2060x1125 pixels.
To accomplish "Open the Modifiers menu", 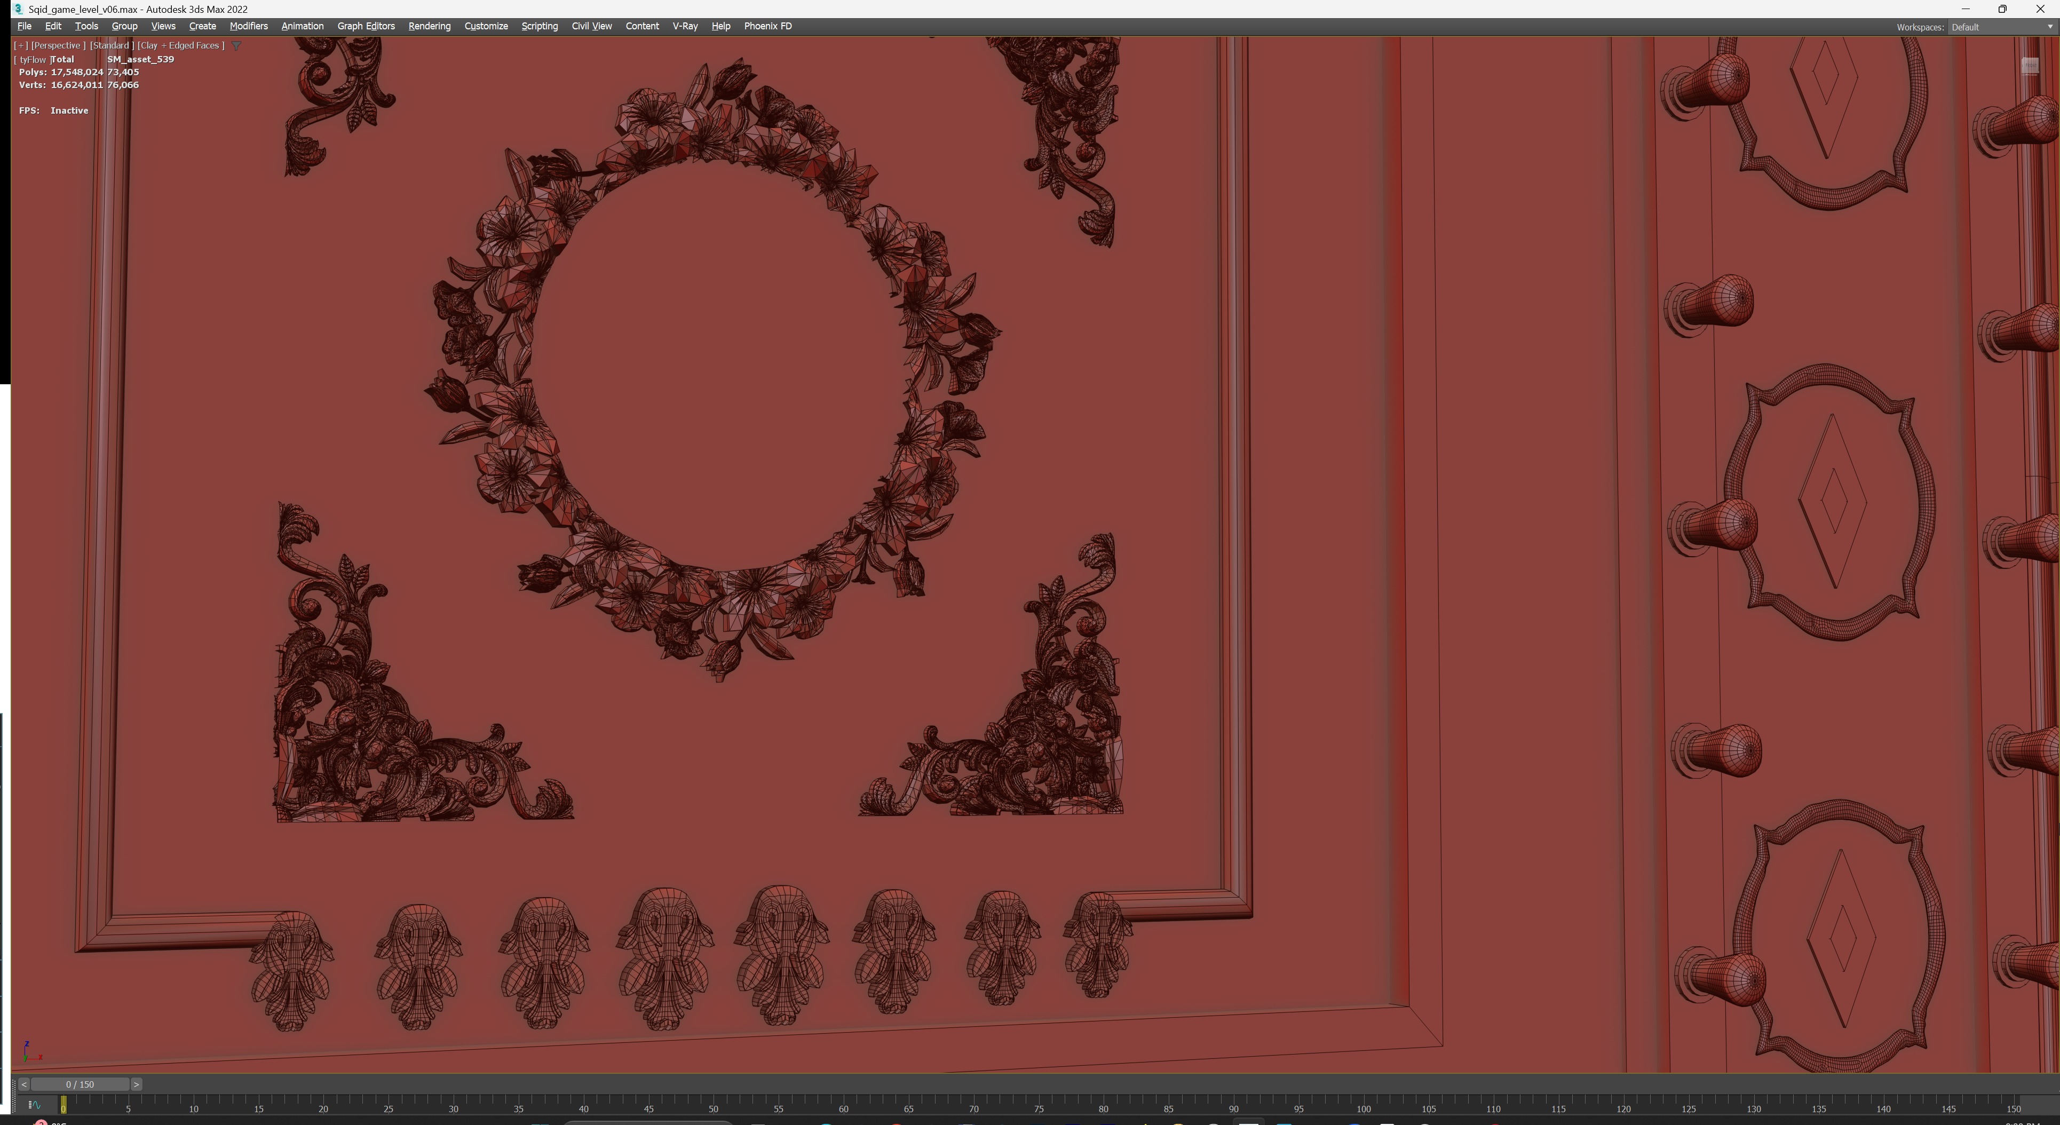I will (x=248, y=26).
